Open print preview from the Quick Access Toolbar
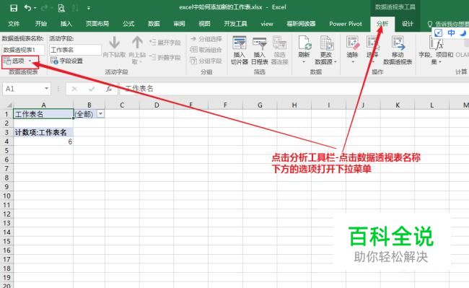Viewport: 469px width, 288px height. [61, 8]
